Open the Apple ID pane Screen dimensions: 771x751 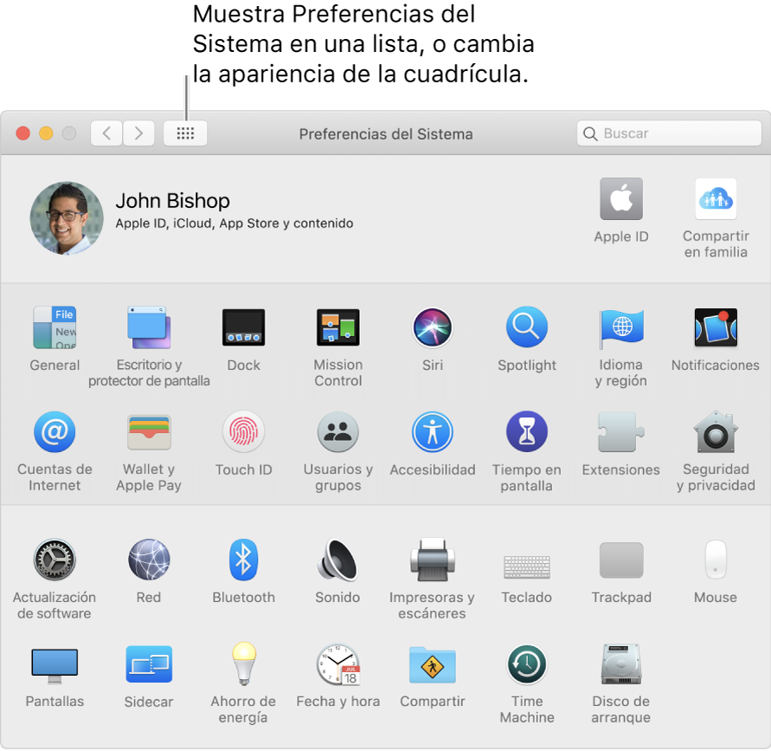click(x=621, y=199)
